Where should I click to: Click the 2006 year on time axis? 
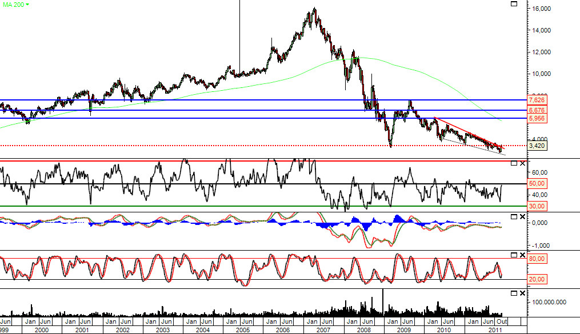pyautogui.click(x=283, y=330)
